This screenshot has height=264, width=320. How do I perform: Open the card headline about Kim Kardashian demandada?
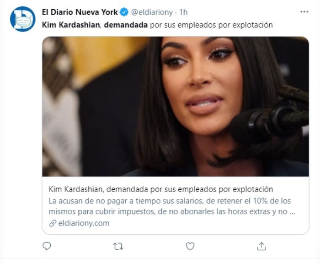[160, 189]
